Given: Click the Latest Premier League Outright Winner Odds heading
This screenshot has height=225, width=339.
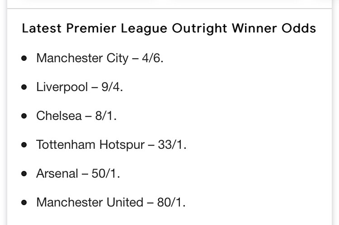Looking at the screenshot, I should pos(169,29).
